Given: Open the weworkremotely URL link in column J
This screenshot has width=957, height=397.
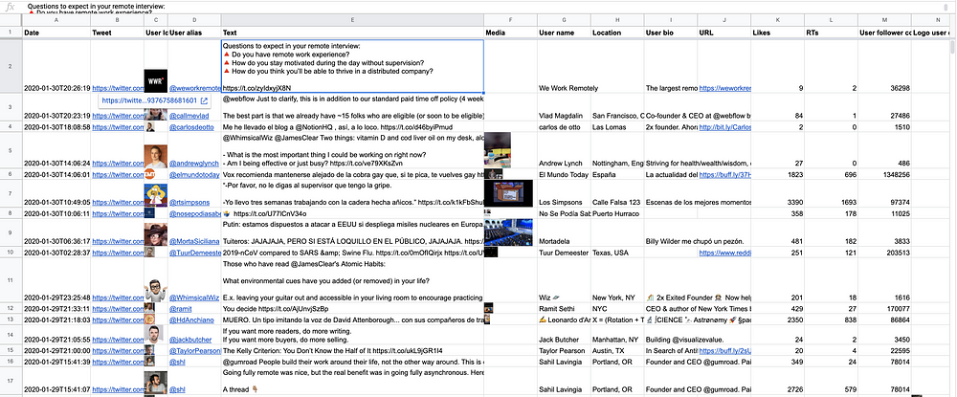Looking at the screenshot, I should click(x=725, y=88).
